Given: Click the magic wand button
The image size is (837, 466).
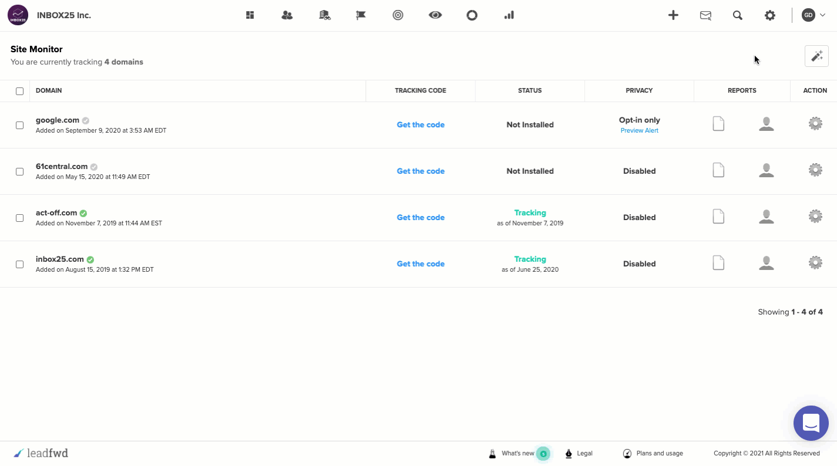Looking at the screenshot, I should click(816, 56).
